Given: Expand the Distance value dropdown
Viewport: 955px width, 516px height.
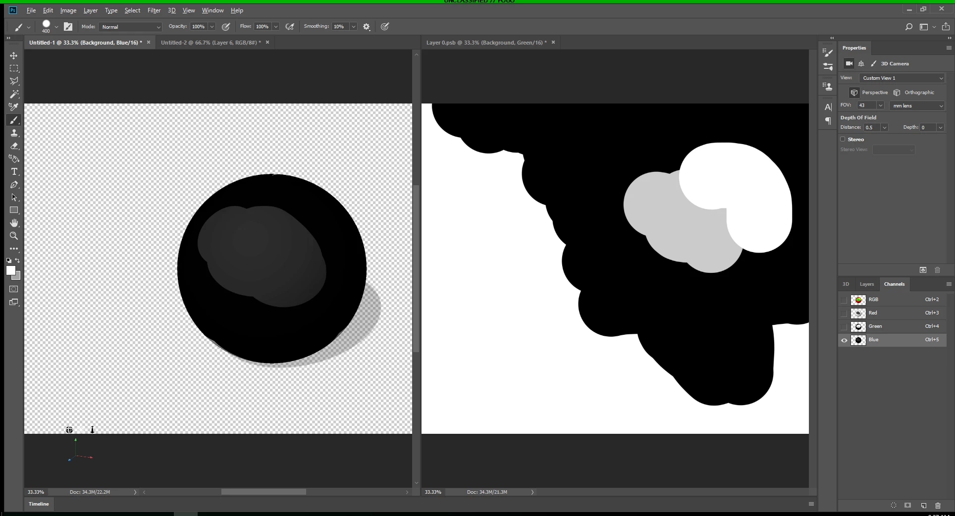Looking at the screenshot, I should 884,128.
